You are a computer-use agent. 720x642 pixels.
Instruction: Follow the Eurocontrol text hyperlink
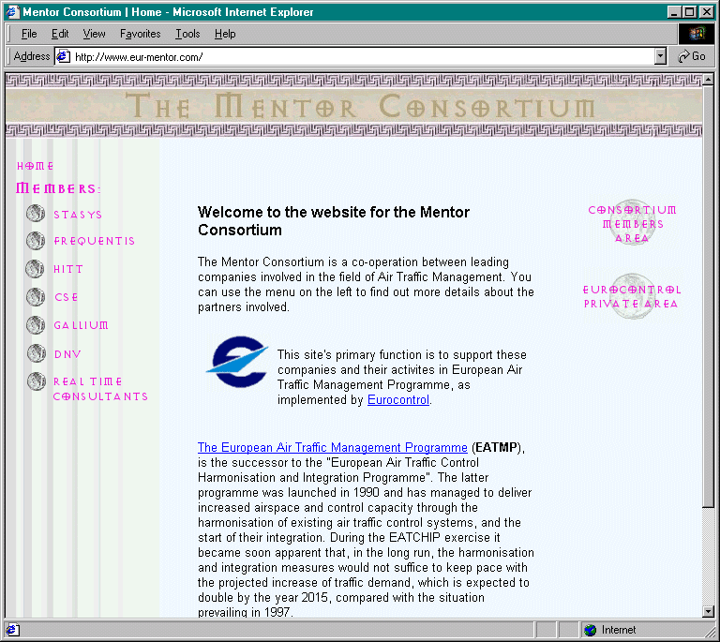(x=398, y=399)
